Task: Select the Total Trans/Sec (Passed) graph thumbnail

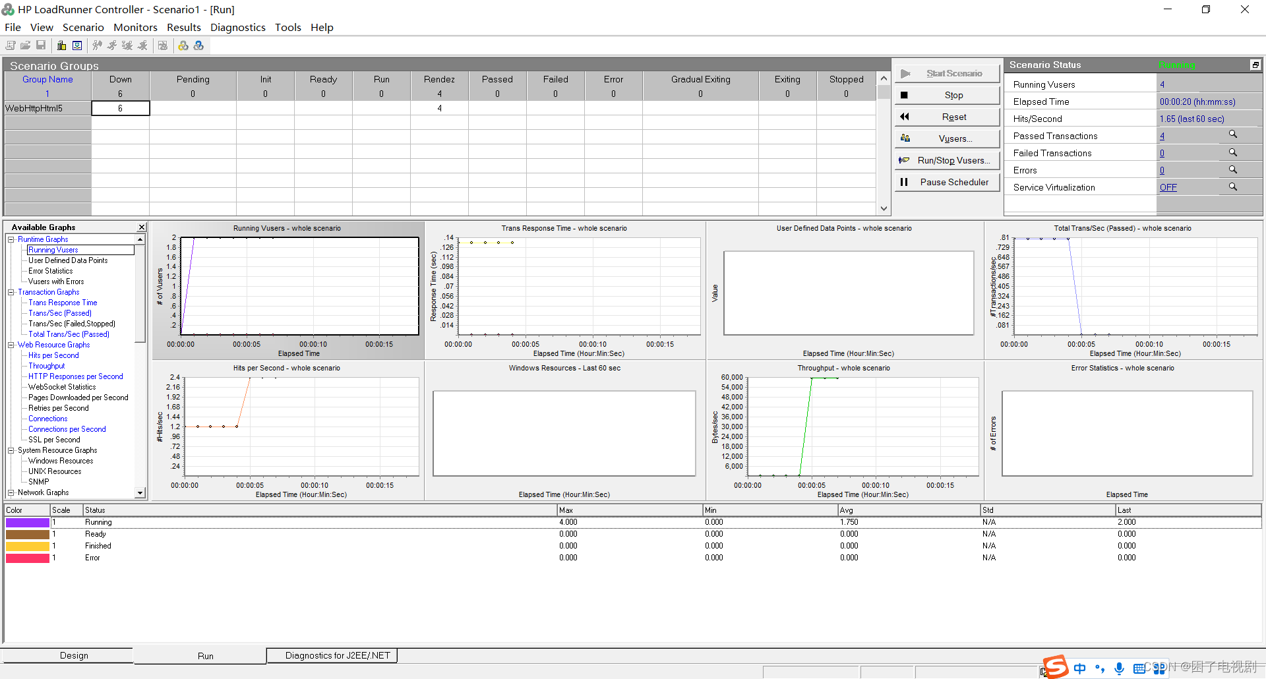Action: 1123,291
